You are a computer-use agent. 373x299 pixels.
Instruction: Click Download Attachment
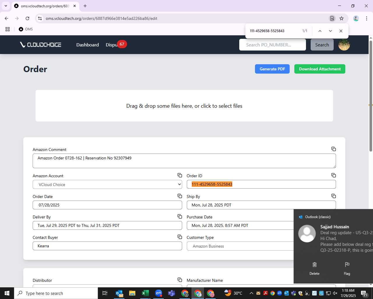tap(320, 69)
